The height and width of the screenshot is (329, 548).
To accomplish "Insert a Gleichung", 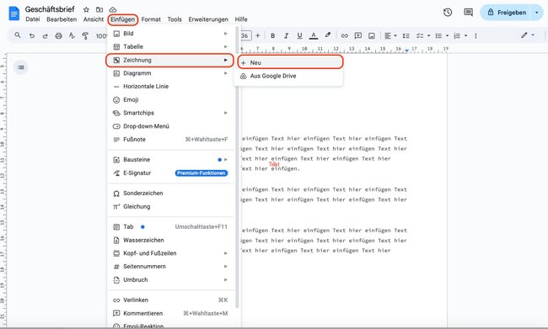I will tap(170, 206).
